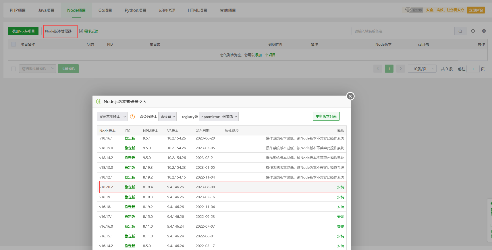Install Node v16.15.1
Screen dimensions: 492x250
pos(341,236)
